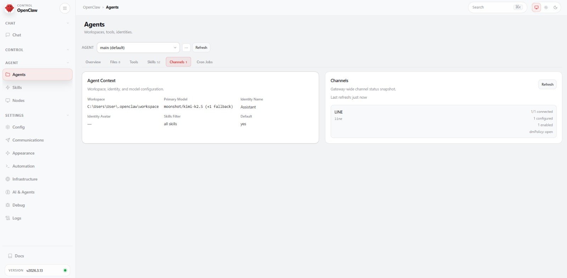The height and width of the screenshot is (278, 567).
Task: Click the Nodes monitor icon
Action: click(8, 100)
